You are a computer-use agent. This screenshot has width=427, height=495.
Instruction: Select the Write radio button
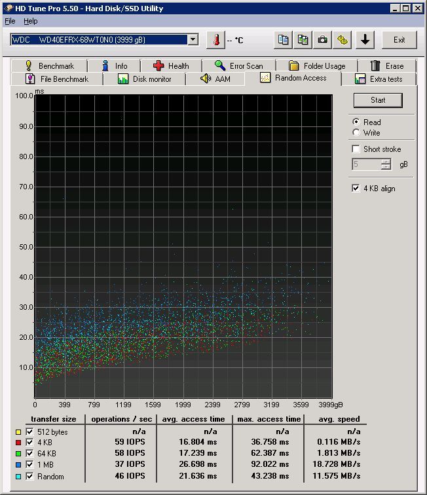356,132
